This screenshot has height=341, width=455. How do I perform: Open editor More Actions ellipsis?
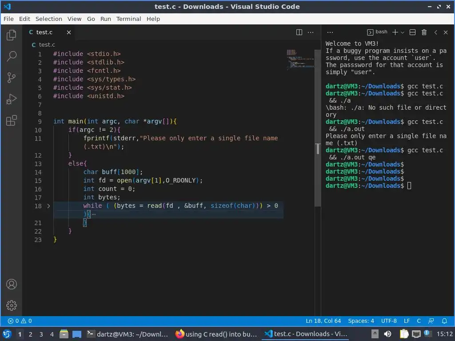tap(311, 32)
